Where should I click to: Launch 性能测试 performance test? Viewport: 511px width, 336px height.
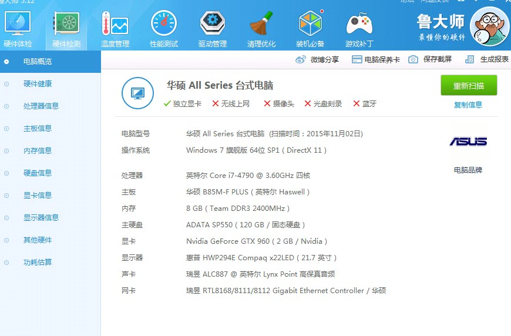[164, 29]
